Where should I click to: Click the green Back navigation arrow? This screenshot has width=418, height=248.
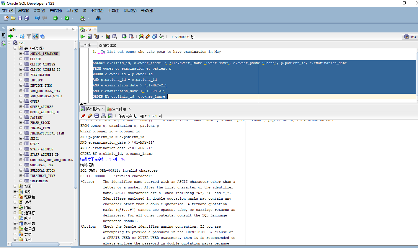(x=55, y=18)
